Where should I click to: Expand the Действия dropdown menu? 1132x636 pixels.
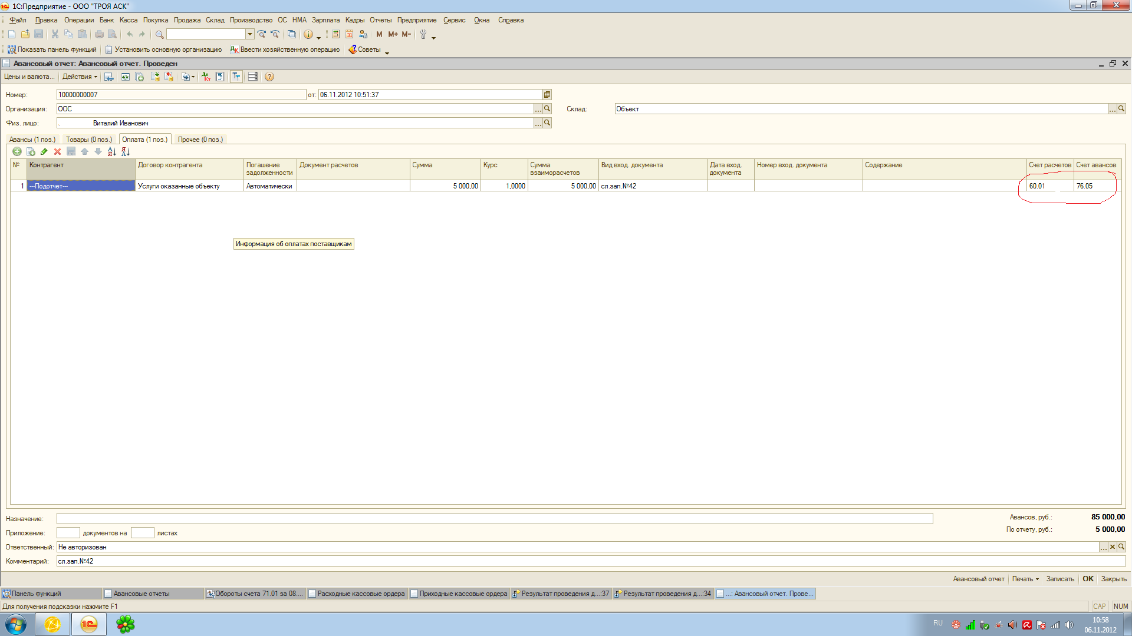[x=80, y=77]
